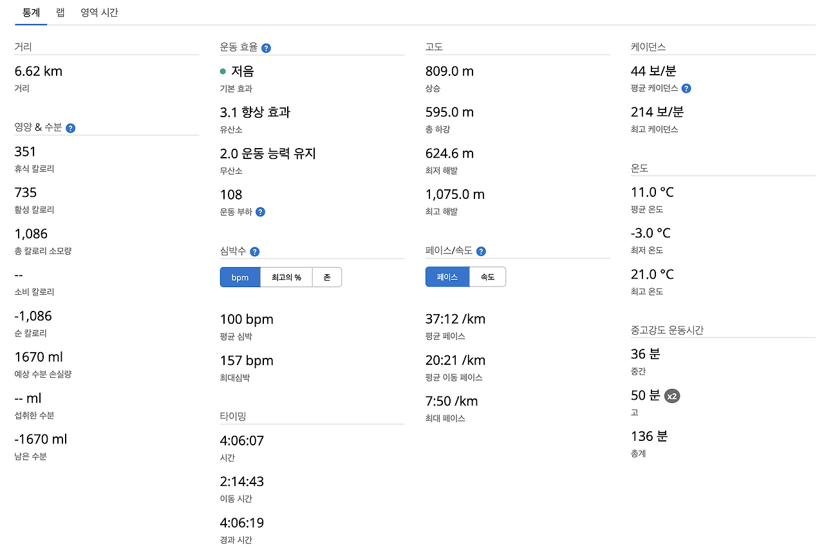This screenshot has height=560, width=824.
Task: Click the 136 분 총계 duration value
Action: (649, 436)
